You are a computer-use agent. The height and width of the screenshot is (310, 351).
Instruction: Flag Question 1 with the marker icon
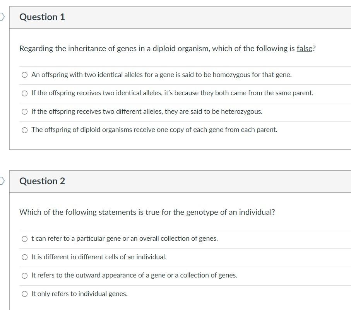[x=2, y=17]
